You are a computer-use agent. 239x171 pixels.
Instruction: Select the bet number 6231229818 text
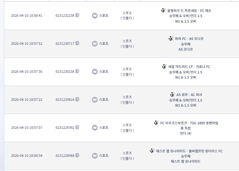click(65, 100)
